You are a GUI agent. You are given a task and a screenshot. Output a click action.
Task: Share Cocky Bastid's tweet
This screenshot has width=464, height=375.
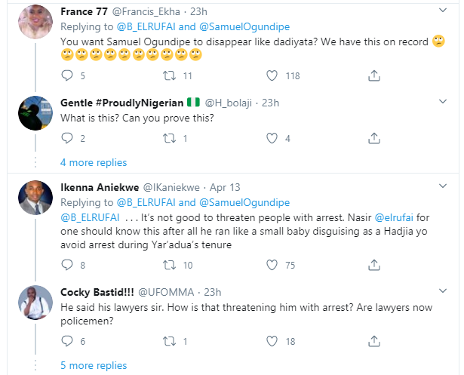[x=373, y=342]
